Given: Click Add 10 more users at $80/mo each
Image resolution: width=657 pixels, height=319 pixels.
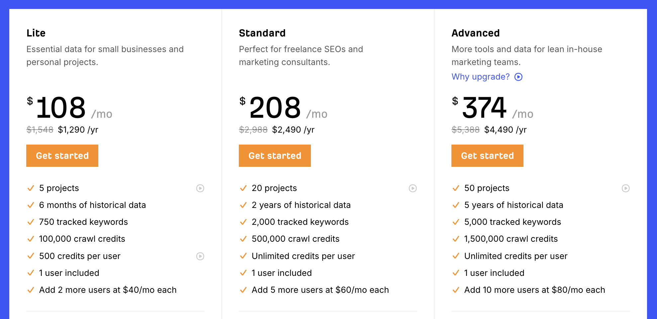Looking at the screenshot, I should (x=534, y=290).
